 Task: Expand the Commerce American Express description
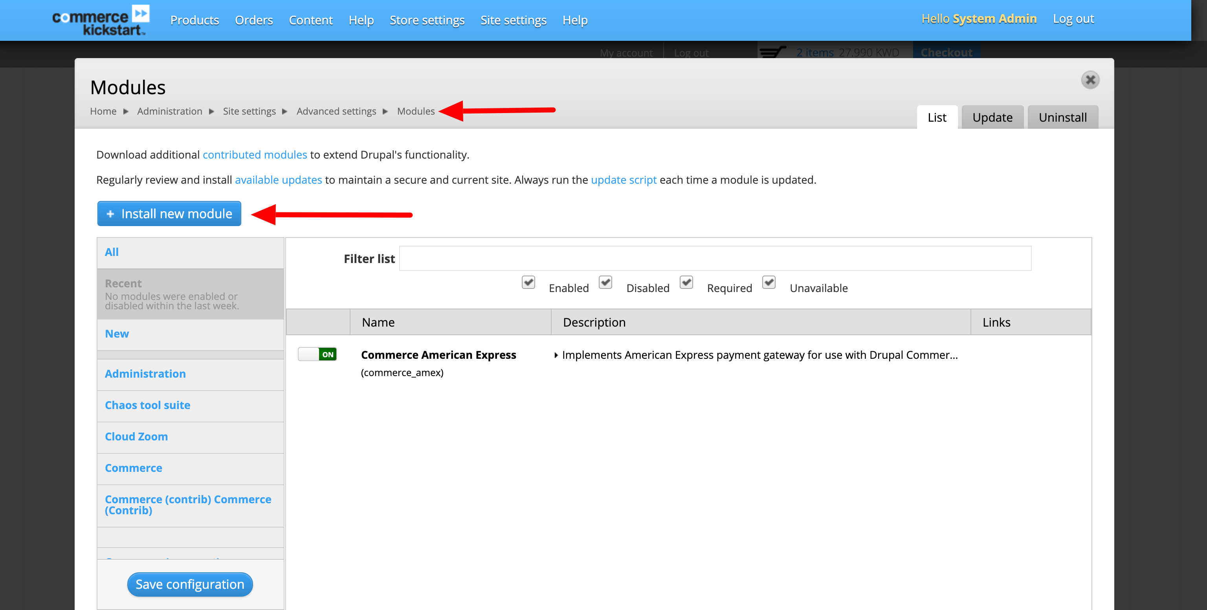[x=556, y=355]
